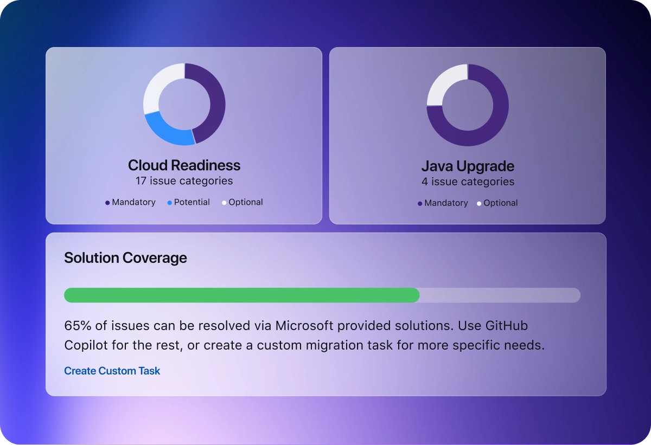Click the GitHub Copilot mention in the description
The height and width of the screenshot is (445, 651).
[507, 325]
